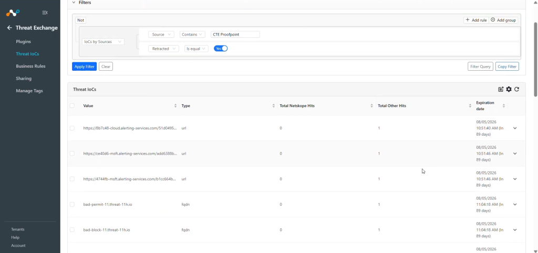Click the circle-plus icon of Add group
538x253 pixels.
click(493, 20)
